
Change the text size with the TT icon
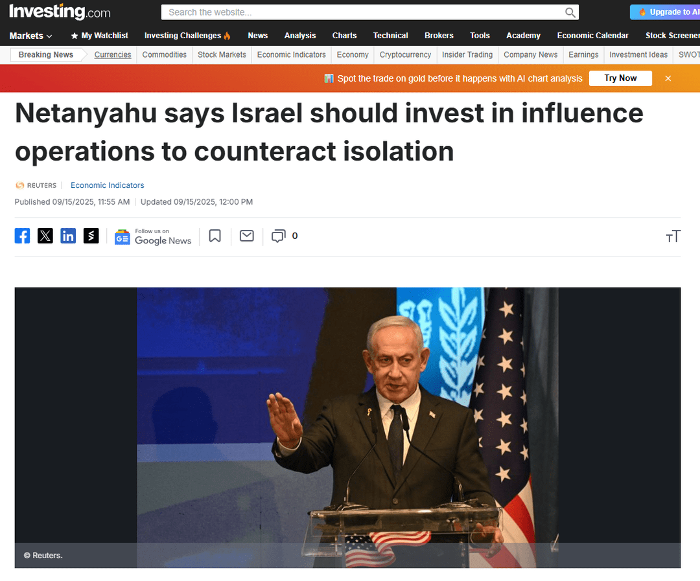pos(673,236)
